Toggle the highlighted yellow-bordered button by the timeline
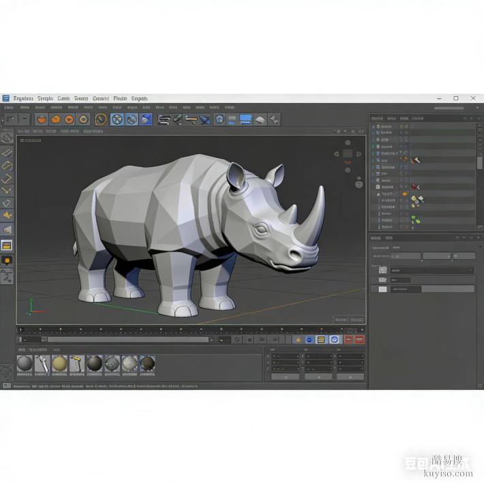The height and width of the screenshot is (484, 484). 320,339
